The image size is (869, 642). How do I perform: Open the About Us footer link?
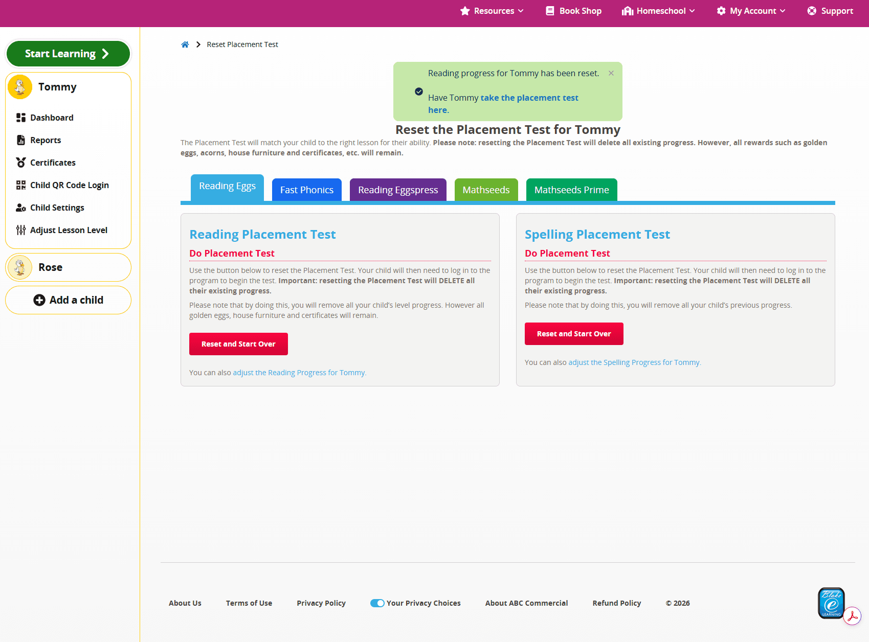(185, 603)
